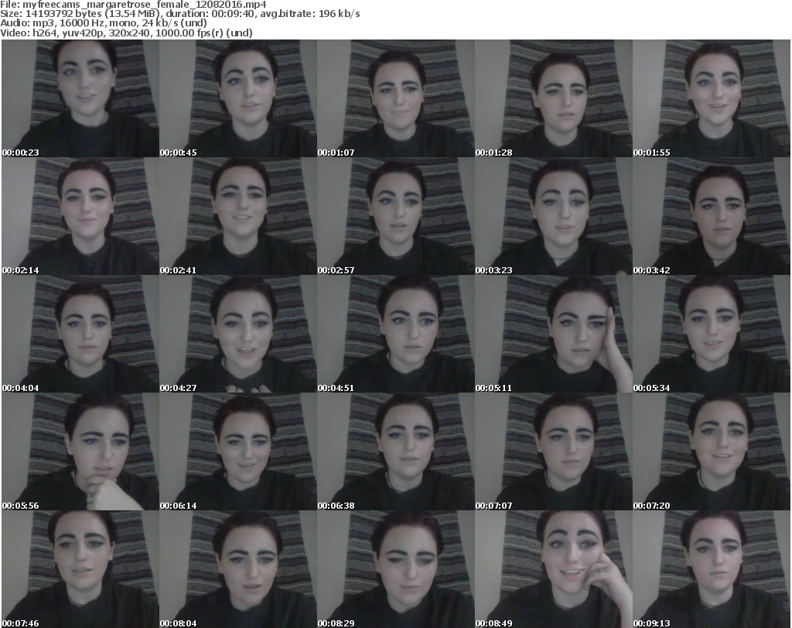Choose the 00:05:34 thumbnail
This screenshot has width=792, height=628.
click(712, 335)
